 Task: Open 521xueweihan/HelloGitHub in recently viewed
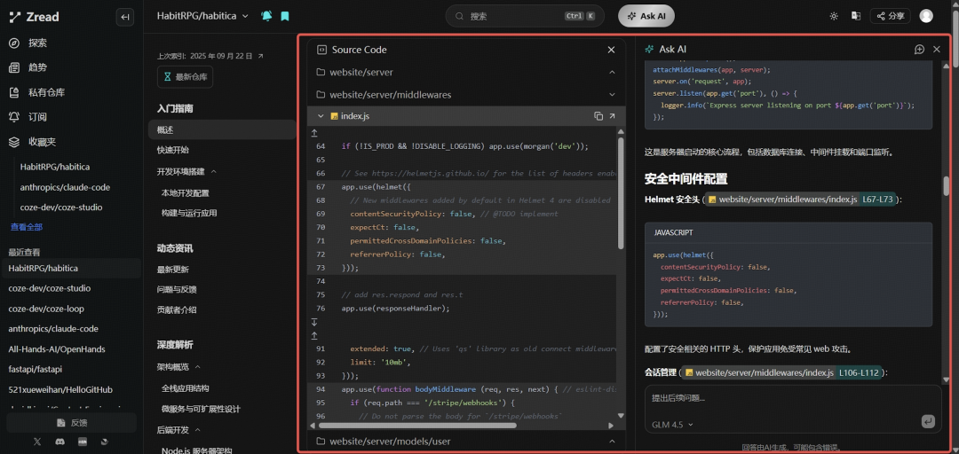pos(60,389)
